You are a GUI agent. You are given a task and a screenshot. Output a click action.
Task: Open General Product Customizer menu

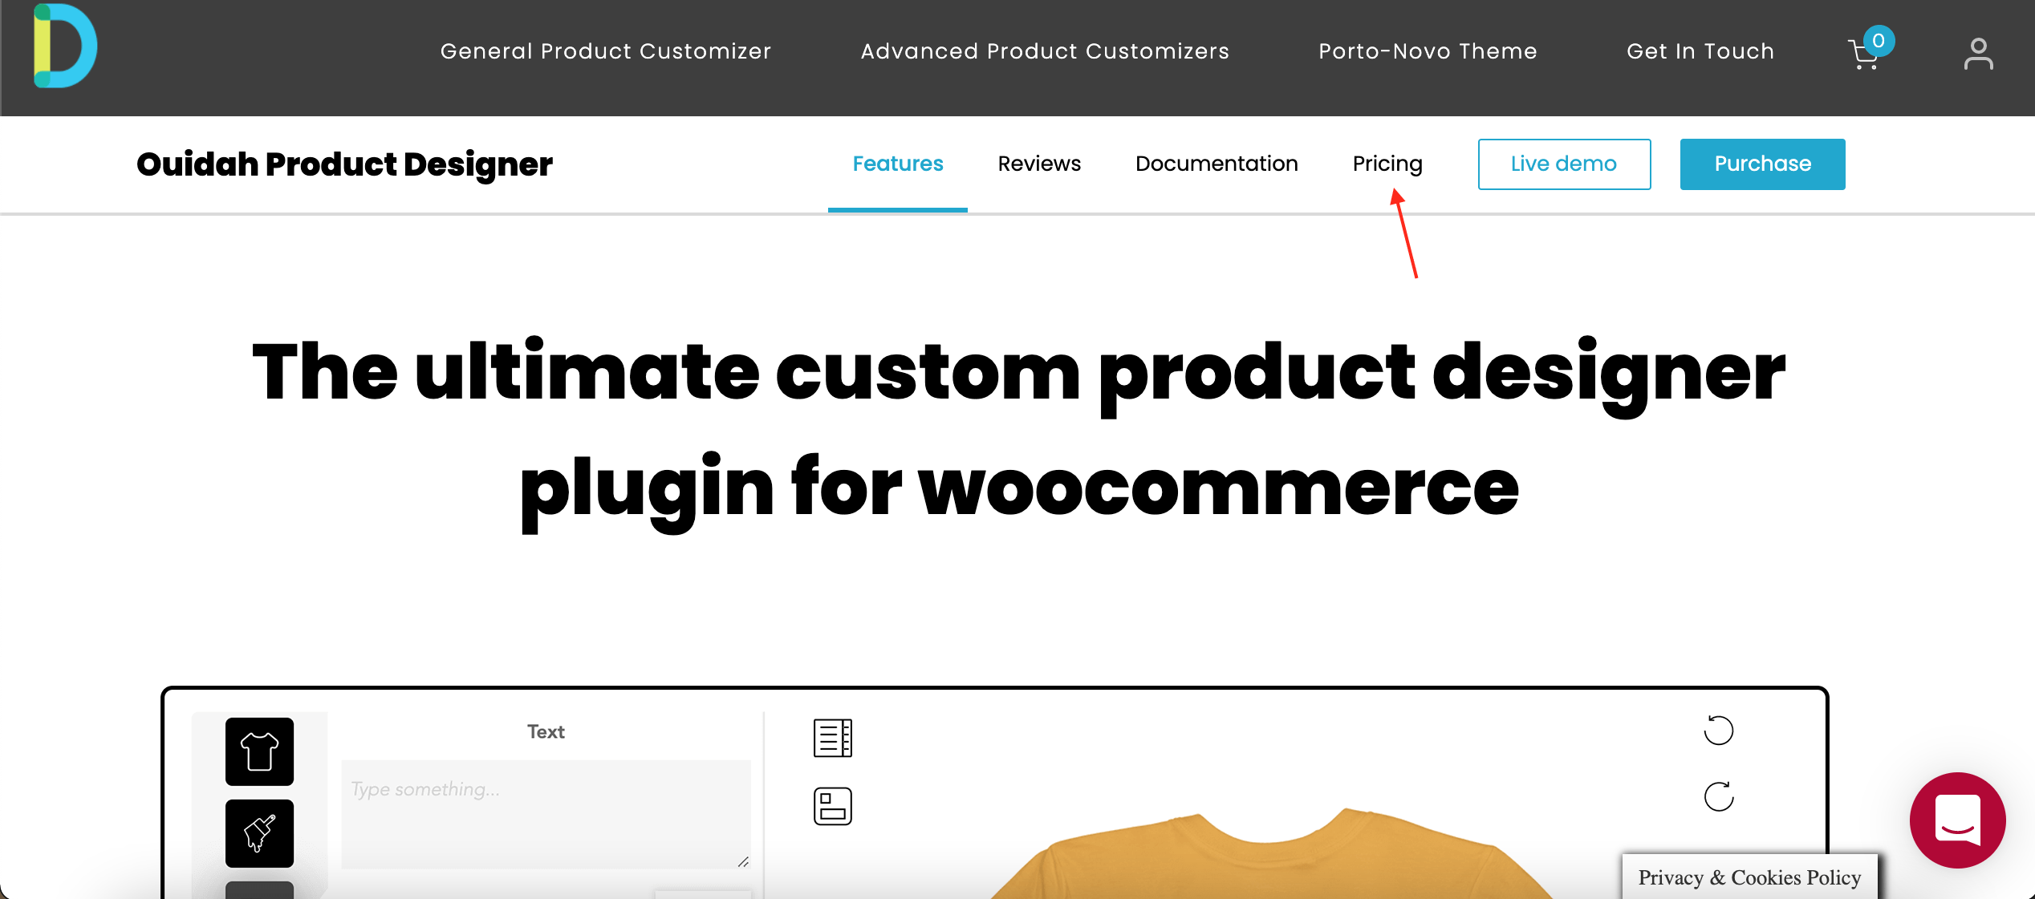606,51
